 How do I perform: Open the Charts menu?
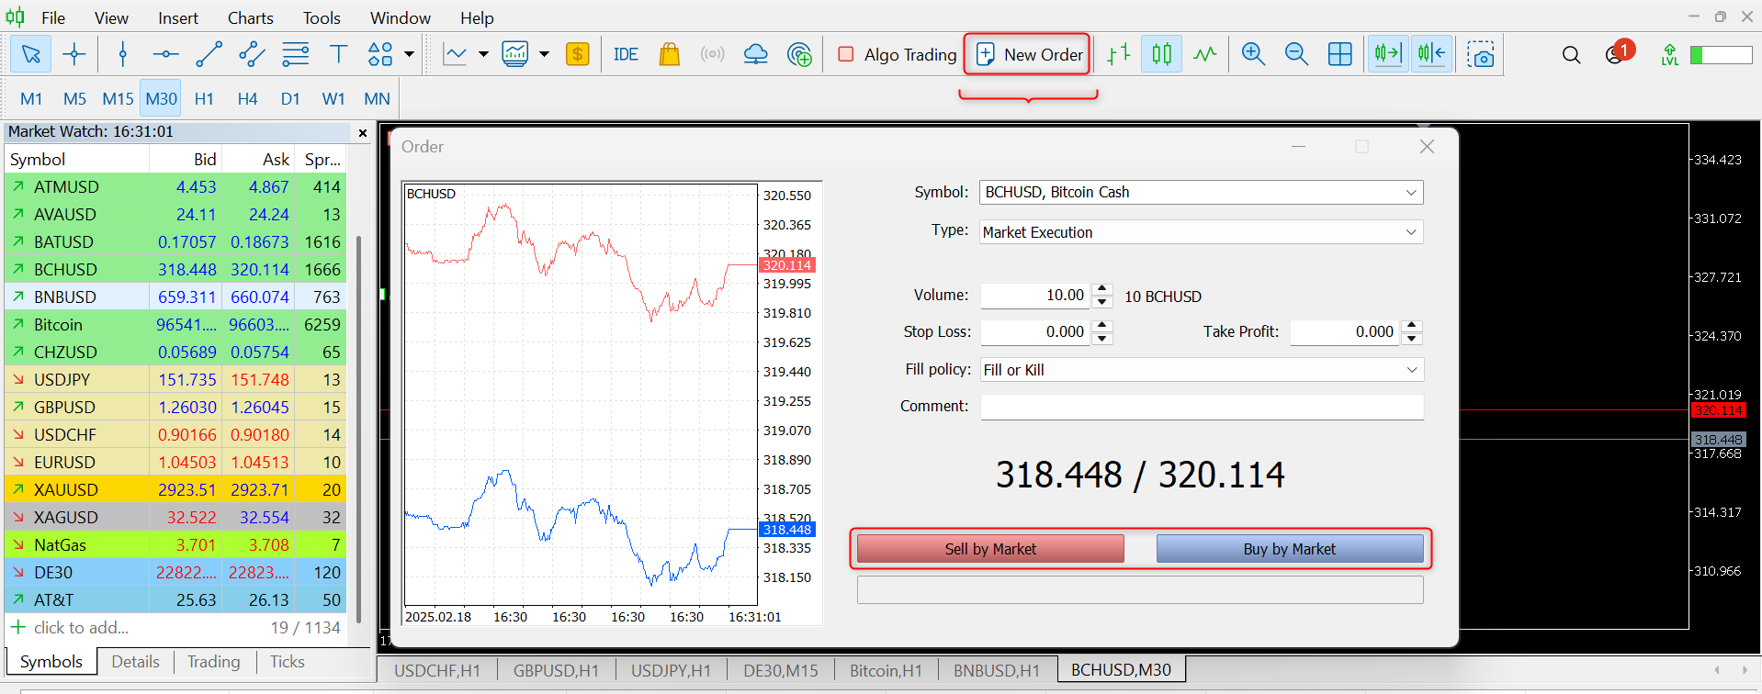[x=250, y=17]
